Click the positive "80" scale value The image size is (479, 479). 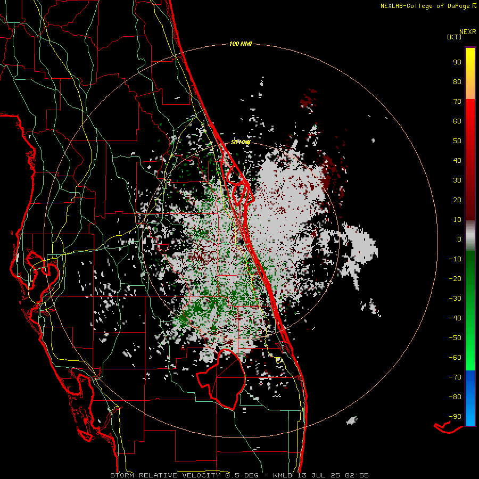(457, 82)
